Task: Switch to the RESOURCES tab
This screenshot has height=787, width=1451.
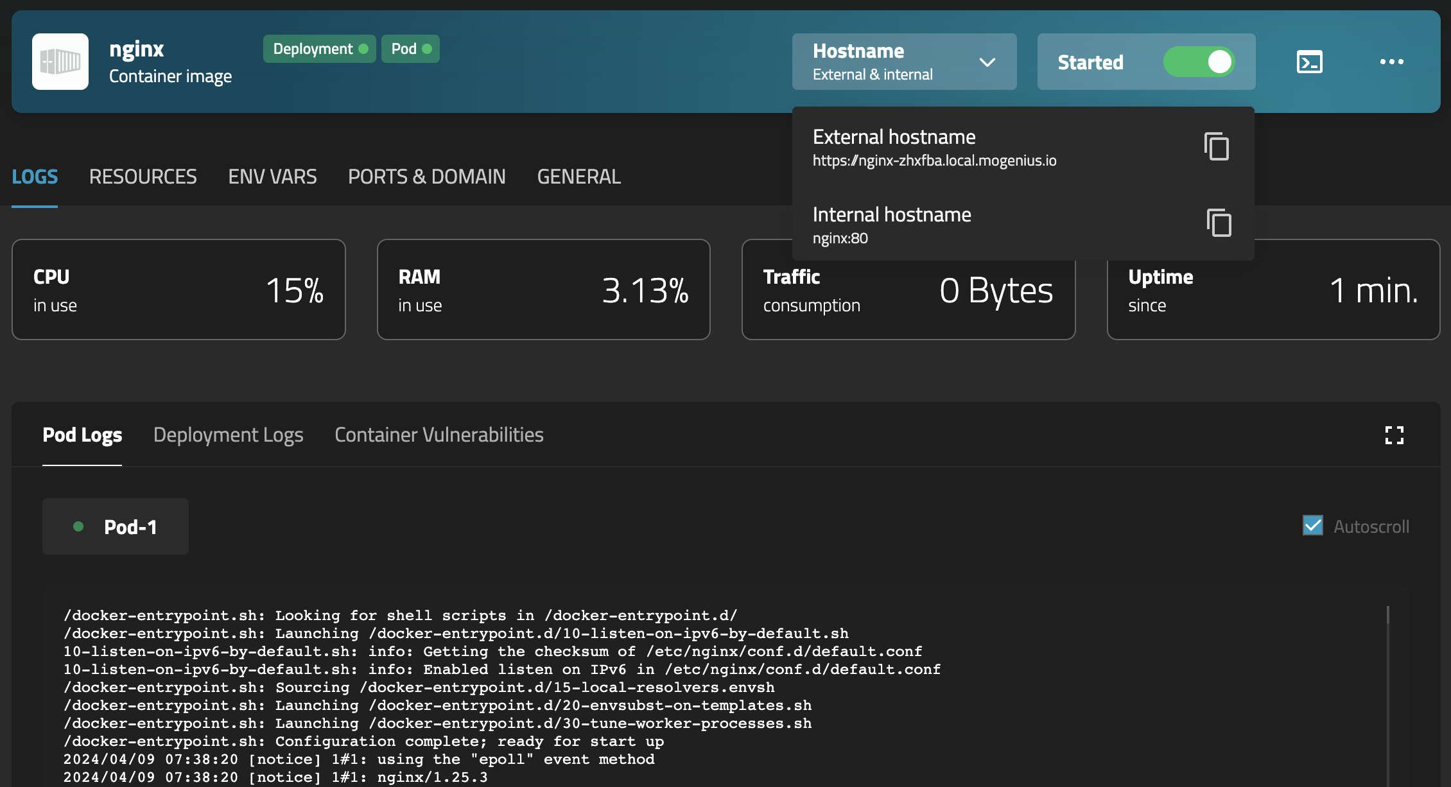Action: pos(143,177)
